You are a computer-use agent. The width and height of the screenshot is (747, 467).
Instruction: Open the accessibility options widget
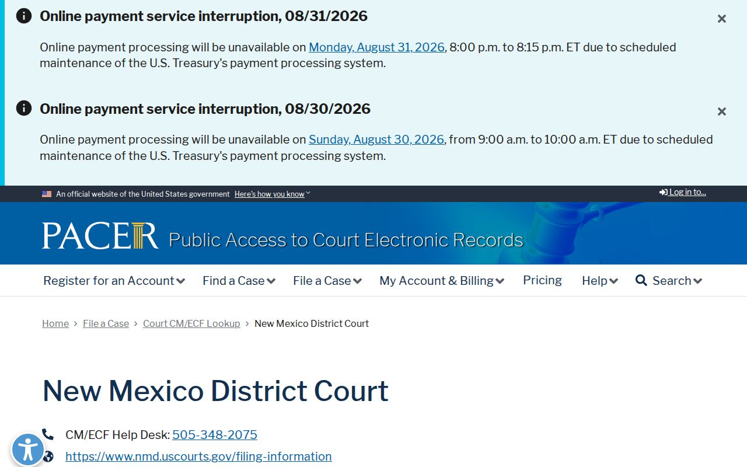(27, 450)
